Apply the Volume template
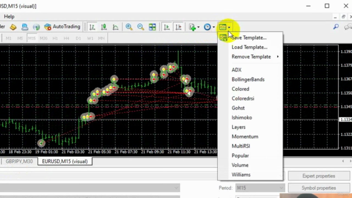The height and width of the screenshot is (198, 352). click(x=250, y=165)
